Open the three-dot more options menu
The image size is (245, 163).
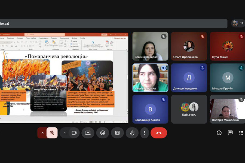[x=145, y=133]
